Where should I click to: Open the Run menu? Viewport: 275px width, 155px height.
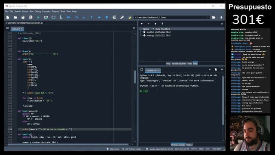[x=31, y=12]
